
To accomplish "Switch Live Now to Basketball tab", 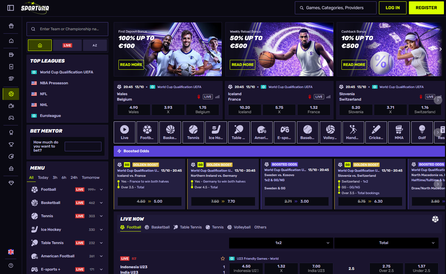I will click(157, 227).
